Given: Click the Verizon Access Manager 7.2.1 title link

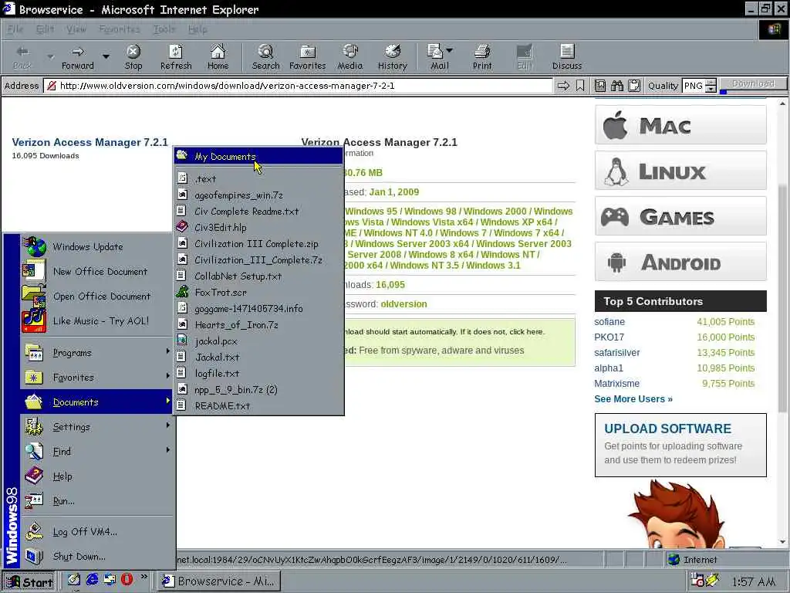Looking at the screenshot, I should pos(89,142).
